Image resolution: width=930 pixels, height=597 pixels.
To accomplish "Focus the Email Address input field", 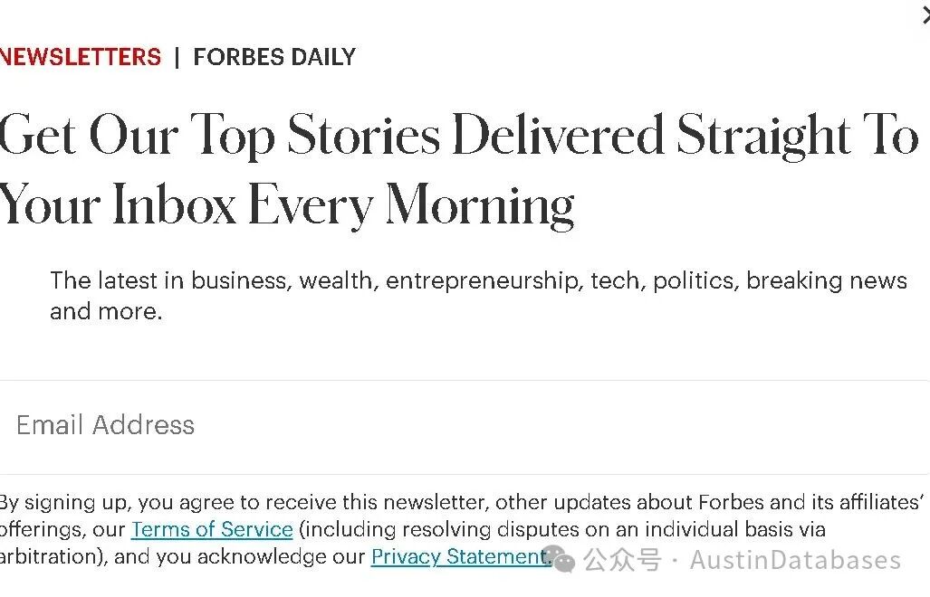I will pyautogui.click(x=465, y=427).
